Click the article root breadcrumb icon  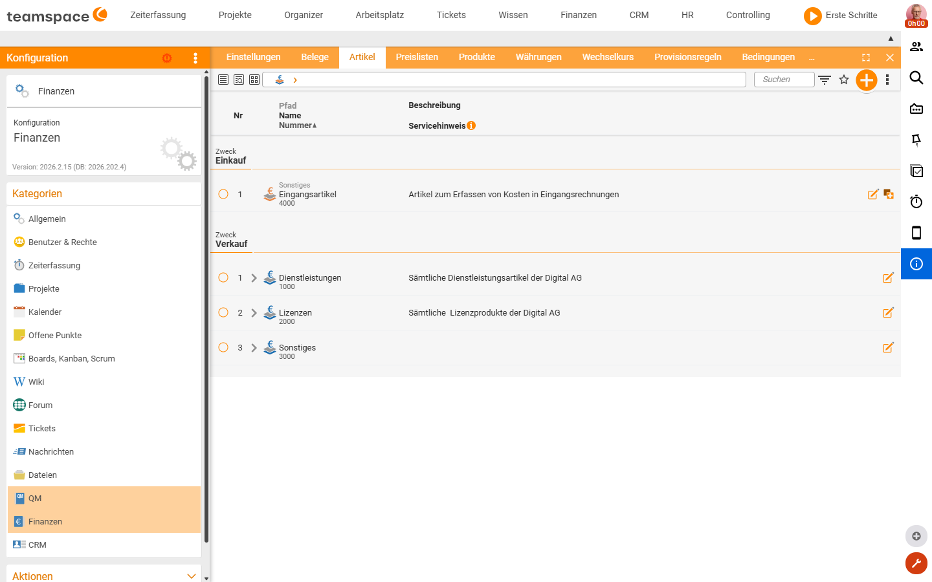280,80
